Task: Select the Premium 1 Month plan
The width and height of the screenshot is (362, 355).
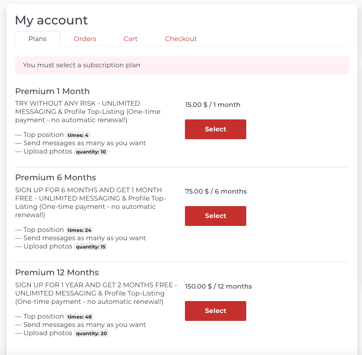Action: point(215,129)
